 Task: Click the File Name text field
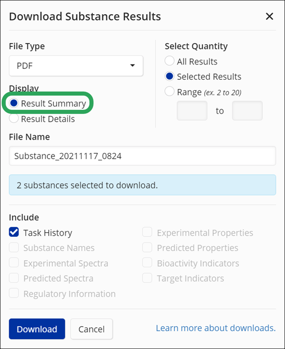[x=142, y=156]
